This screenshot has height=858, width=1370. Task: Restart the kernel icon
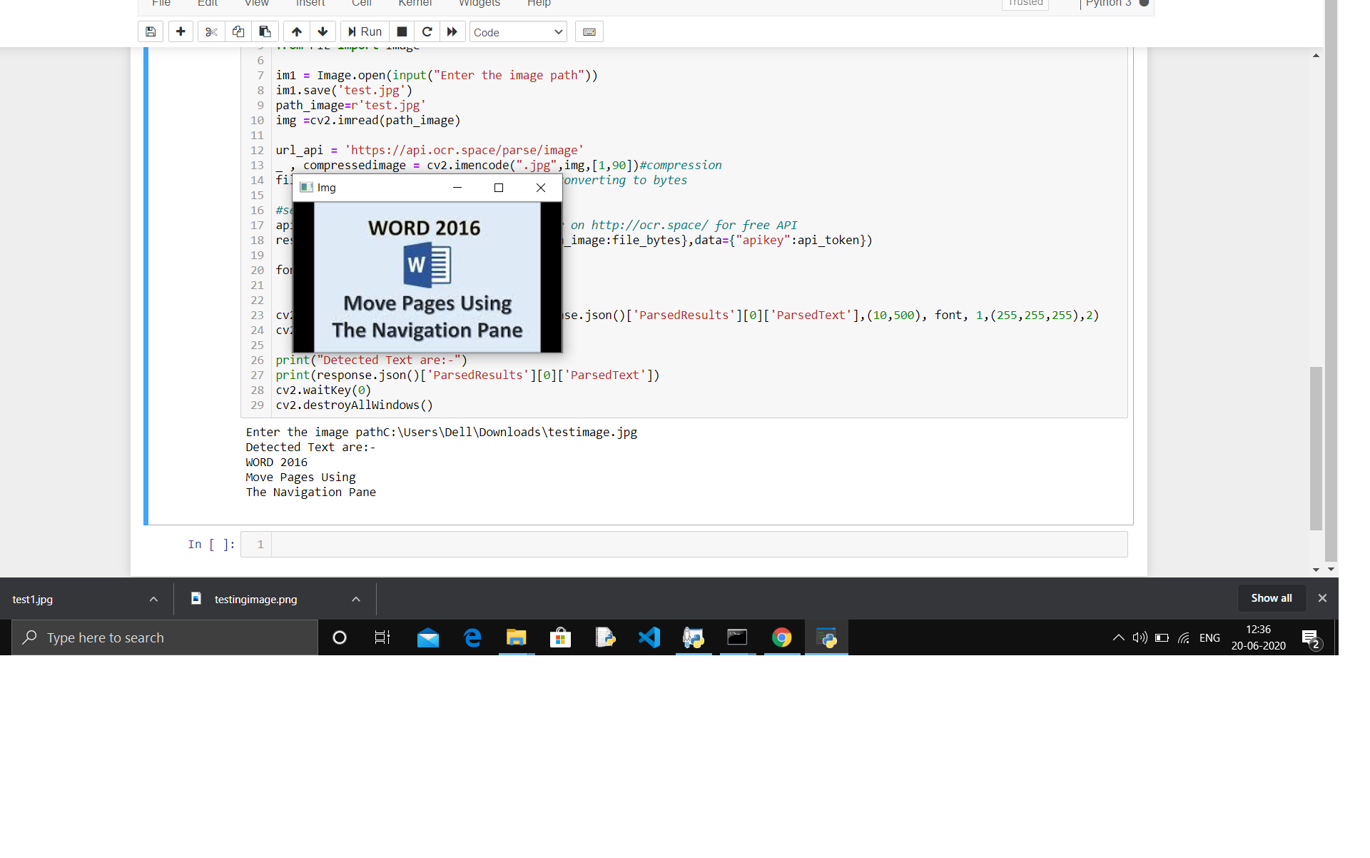coord(427,32)
